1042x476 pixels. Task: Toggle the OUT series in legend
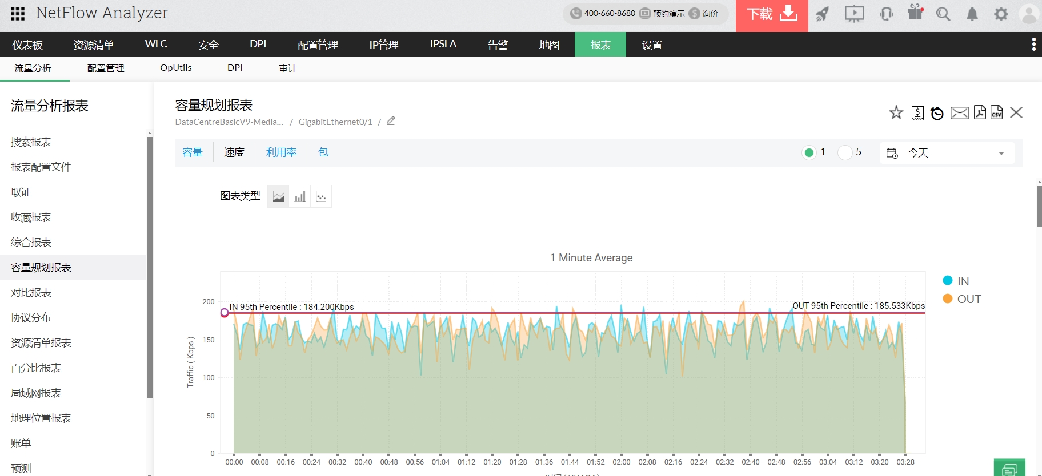tap(962, 299)
